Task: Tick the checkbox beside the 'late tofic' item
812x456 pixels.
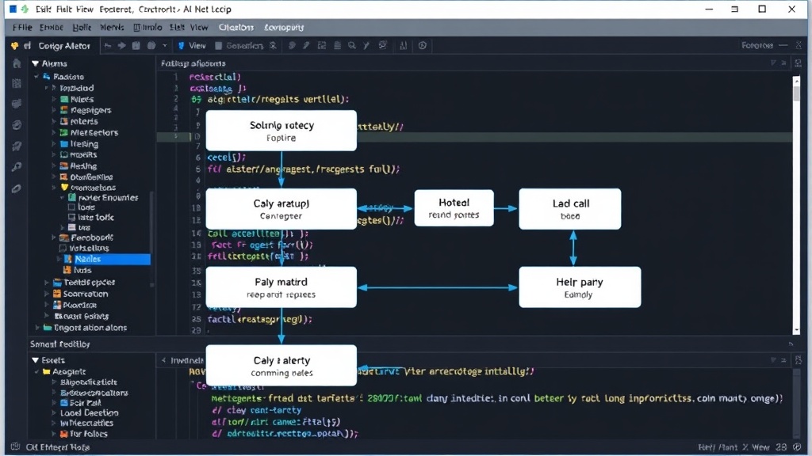Action: (72, 217)
